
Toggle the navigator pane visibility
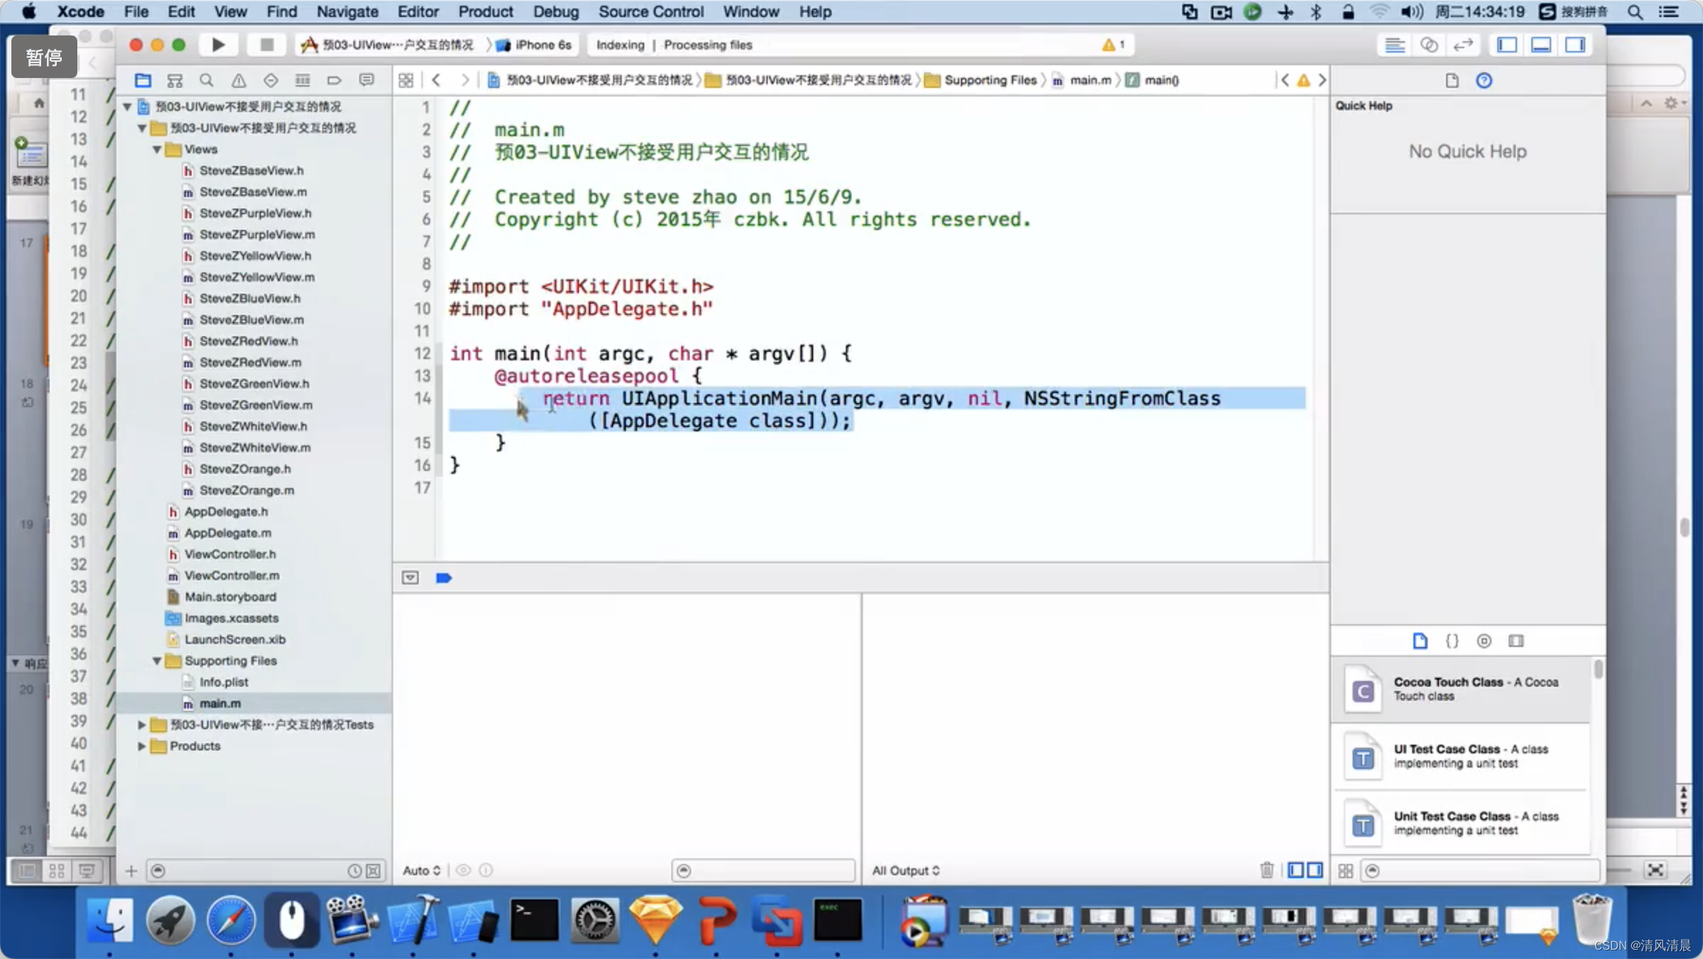(x=1506, y=45)
